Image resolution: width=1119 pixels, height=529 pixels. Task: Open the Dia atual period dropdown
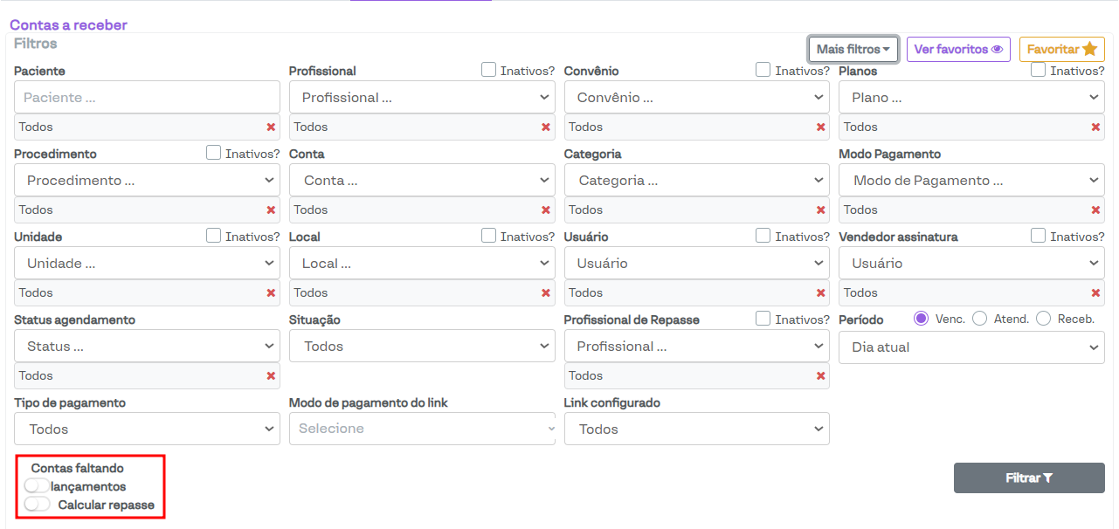971,347
